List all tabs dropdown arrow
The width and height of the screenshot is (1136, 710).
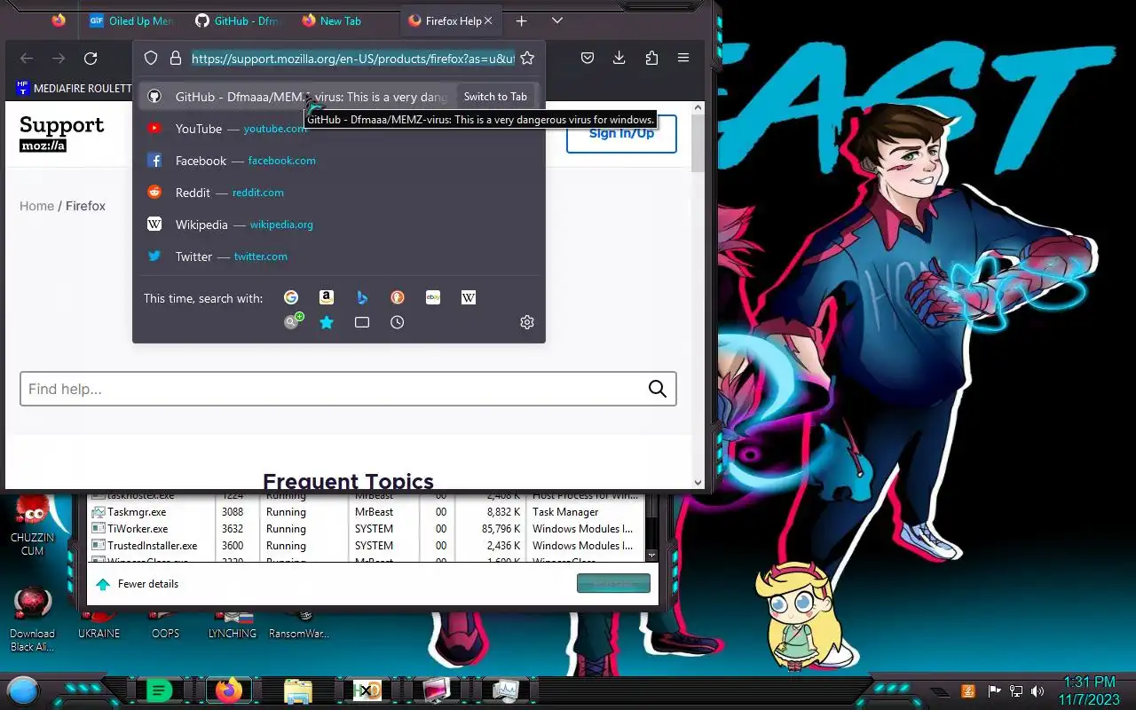pyautogui.click(x=557, y=20)
